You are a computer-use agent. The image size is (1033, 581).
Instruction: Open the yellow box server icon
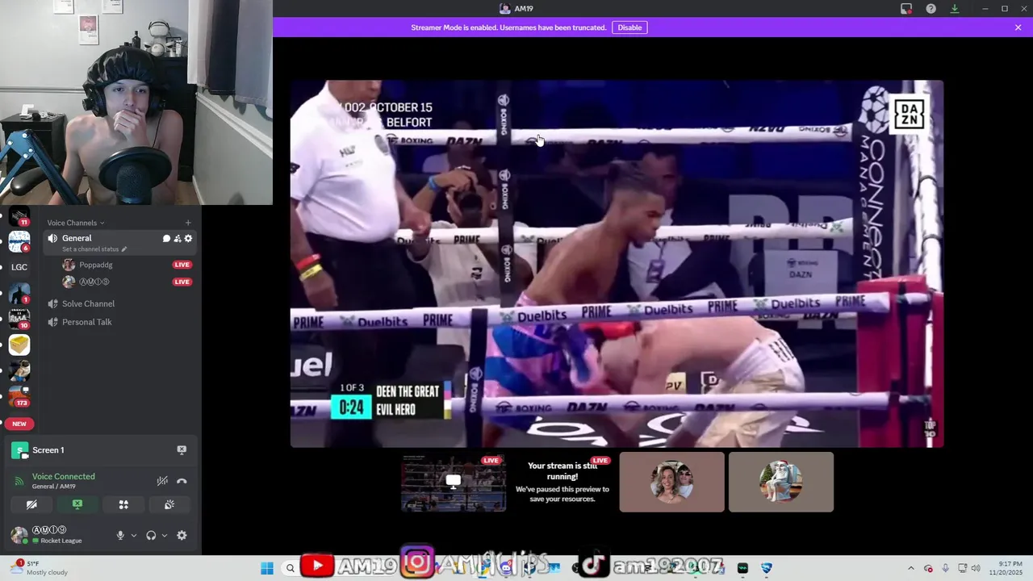click(x=19, y=345)
